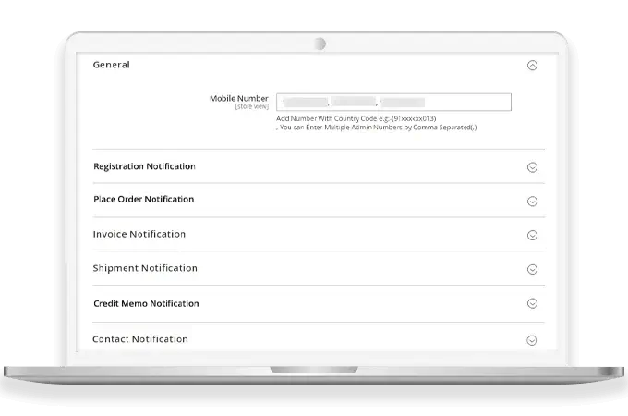
Task: Open the Credit Memo Notification title
Action: (x=146, y=304)
